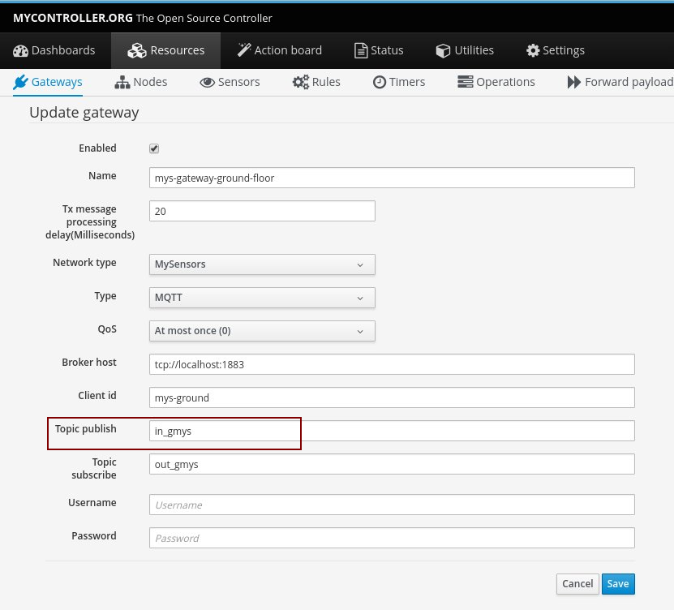Viewport: 674px width, 610px height.
Task: Click the Sensors eye icon
Action: click(x=207, y=82)
